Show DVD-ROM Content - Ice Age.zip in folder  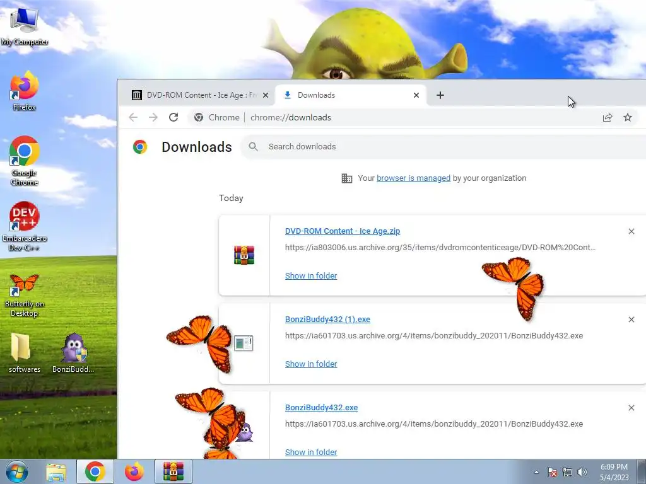pos(311,276)
